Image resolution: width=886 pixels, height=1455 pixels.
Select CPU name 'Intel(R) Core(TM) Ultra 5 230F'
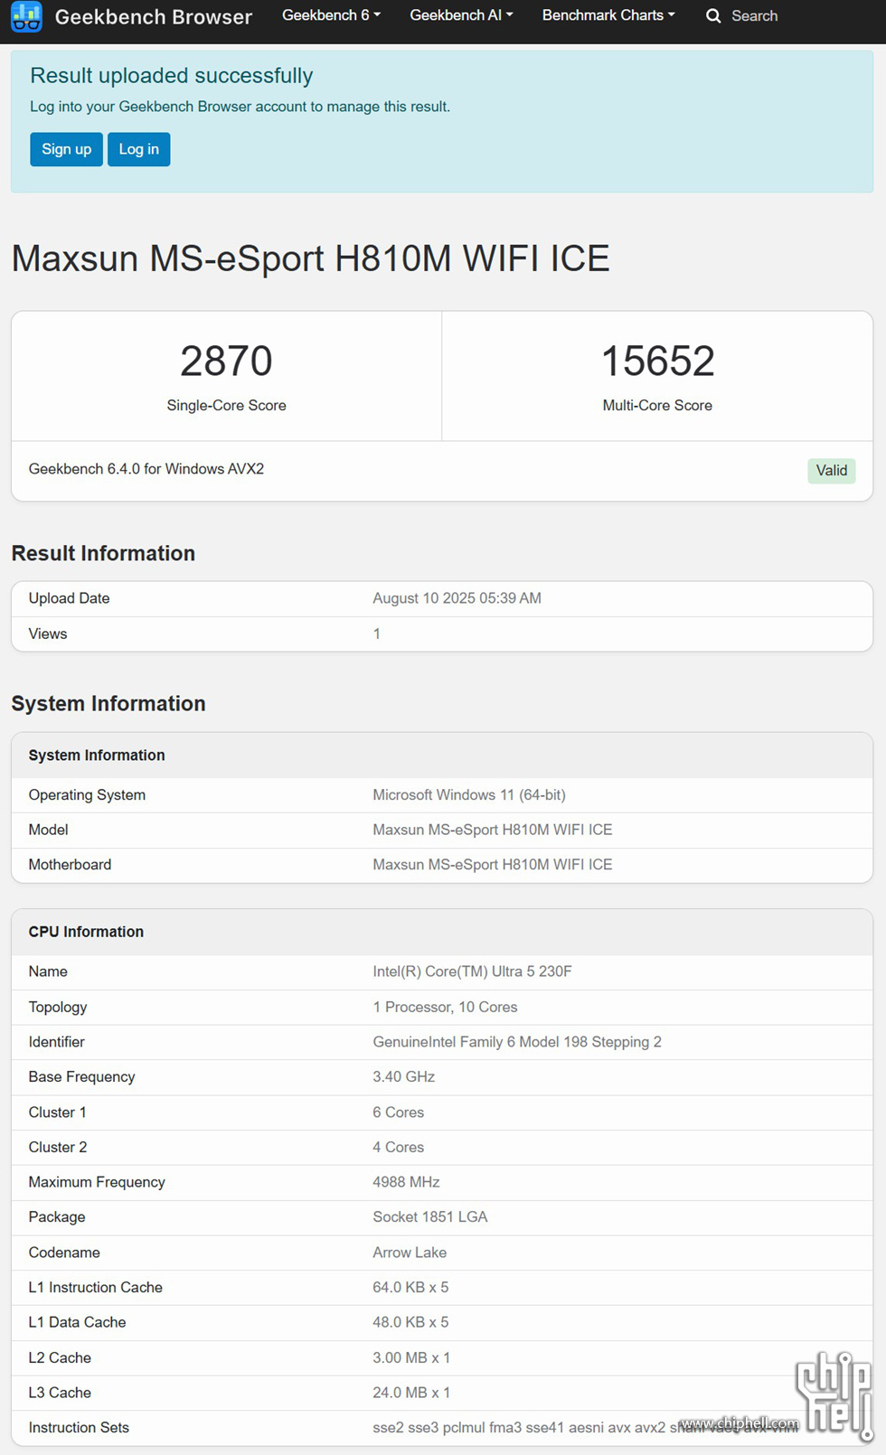[x=472, y=972]
